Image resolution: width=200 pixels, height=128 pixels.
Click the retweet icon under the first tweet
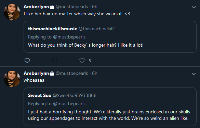(x=55, y=61)
